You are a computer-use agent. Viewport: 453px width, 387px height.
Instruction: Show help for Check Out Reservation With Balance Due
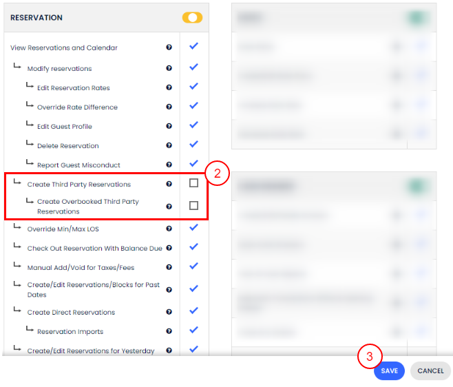point(169,248)
